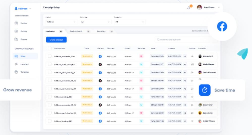252x135 pixels.
Task: Click Facebook platform icon in Alexandra's row
Action: (100, 56)
